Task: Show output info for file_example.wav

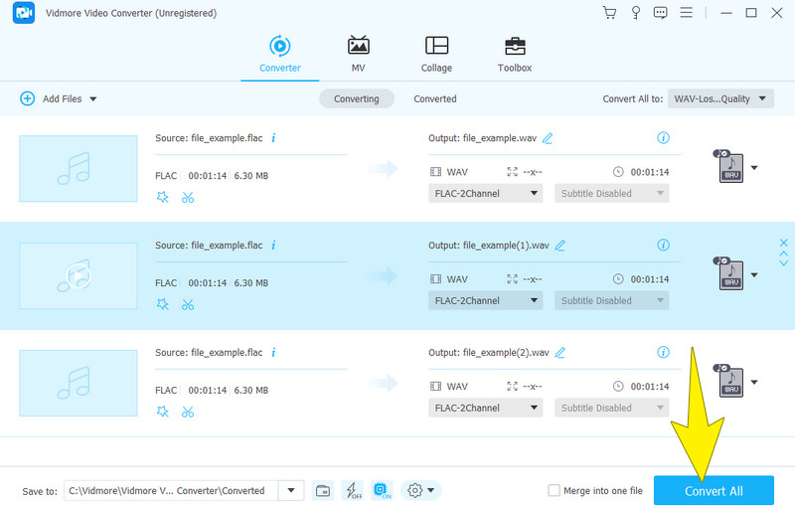Action: [664, 138]
